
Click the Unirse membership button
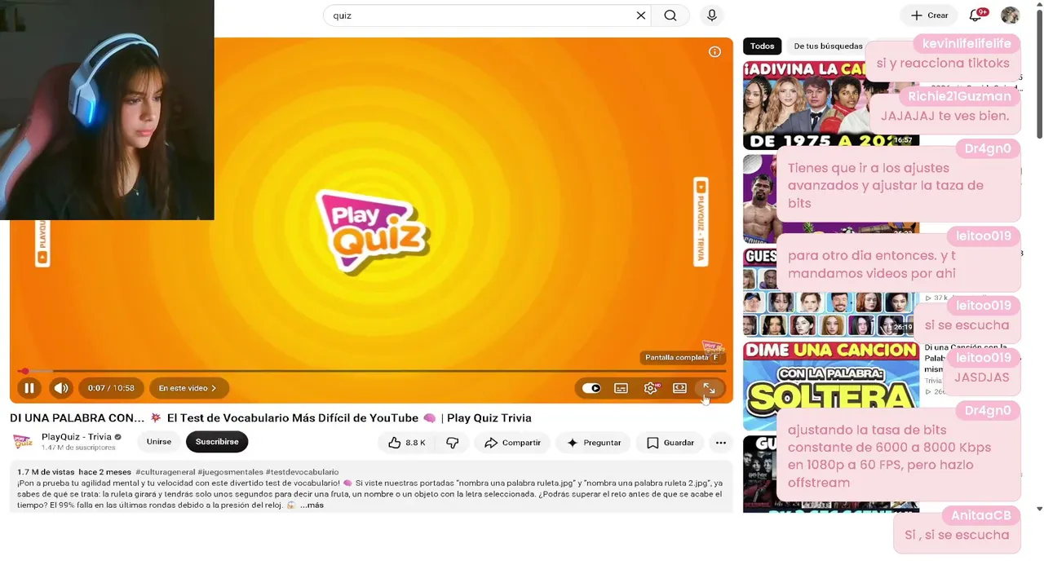click(159, 442)
